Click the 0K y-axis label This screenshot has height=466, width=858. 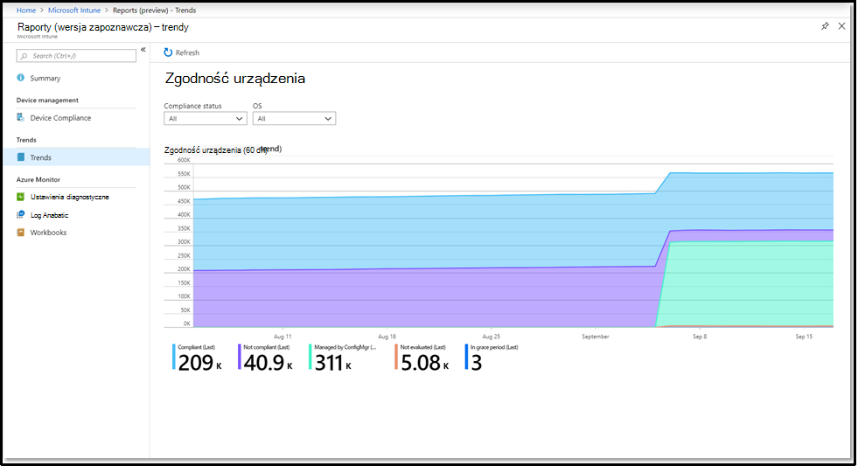click(186, 323)
